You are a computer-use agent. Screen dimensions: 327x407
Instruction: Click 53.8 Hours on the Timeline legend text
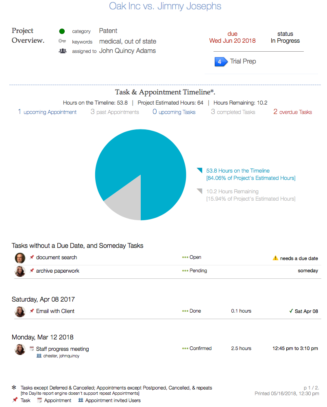(238, 171)
